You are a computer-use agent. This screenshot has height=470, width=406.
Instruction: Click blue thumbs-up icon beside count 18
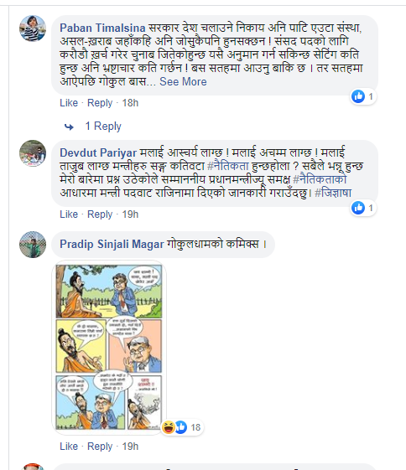(x=181, y=427)
